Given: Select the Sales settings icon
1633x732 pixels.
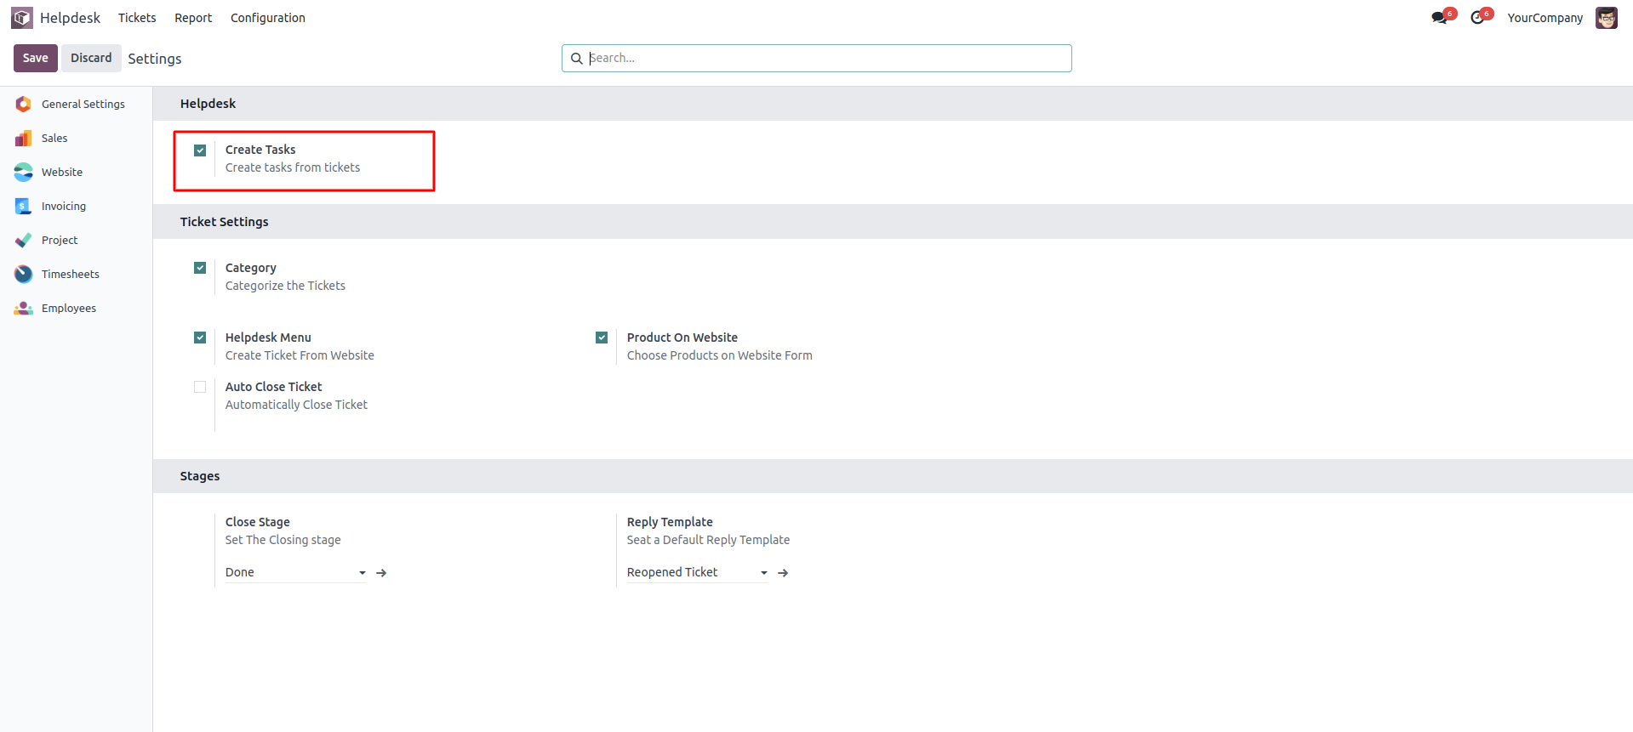Looking at the screenshot, I should pos(24,139).
